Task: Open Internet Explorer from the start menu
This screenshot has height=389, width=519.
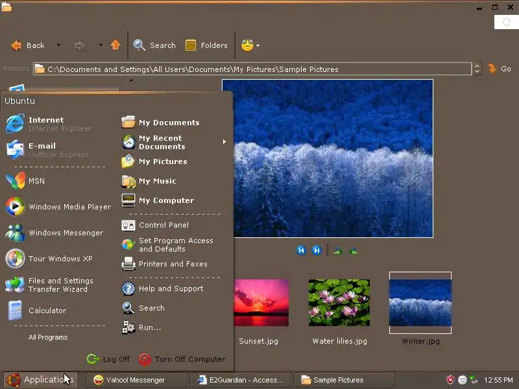Action: 49,124
